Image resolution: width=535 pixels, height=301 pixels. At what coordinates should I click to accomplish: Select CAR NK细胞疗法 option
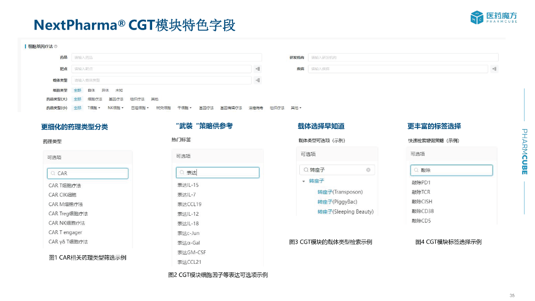(x=66, y=223)
